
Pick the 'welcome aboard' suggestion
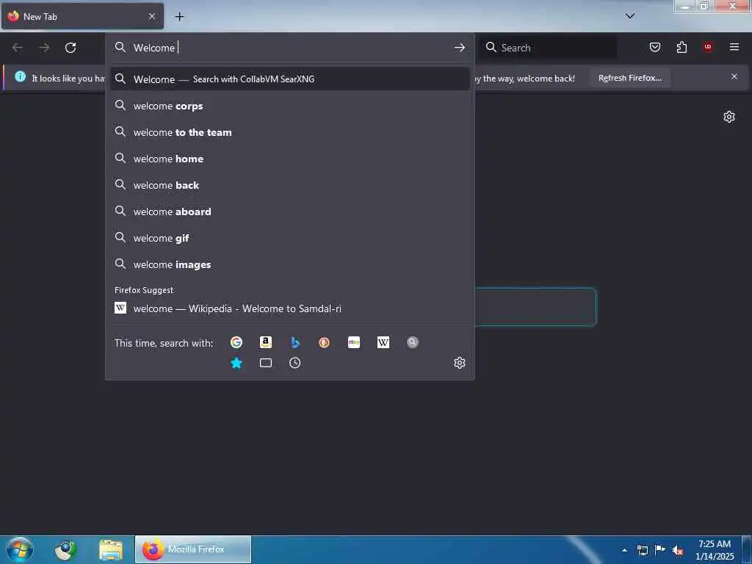click(x=289, y=211)
